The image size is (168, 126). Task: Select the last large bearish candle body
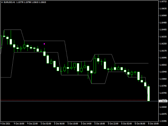click(148, 94)
